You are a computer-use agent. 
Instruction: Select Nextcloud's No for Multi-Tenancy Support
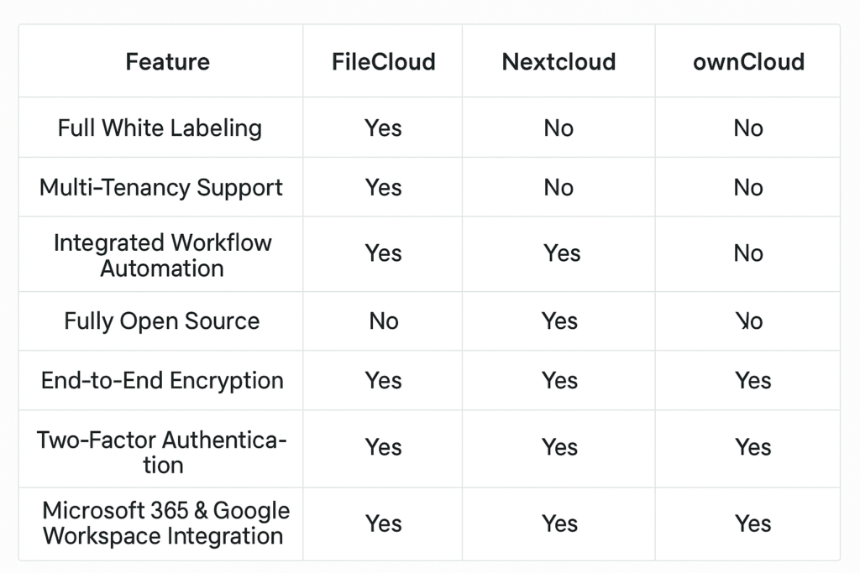click(x=558, y=187)
